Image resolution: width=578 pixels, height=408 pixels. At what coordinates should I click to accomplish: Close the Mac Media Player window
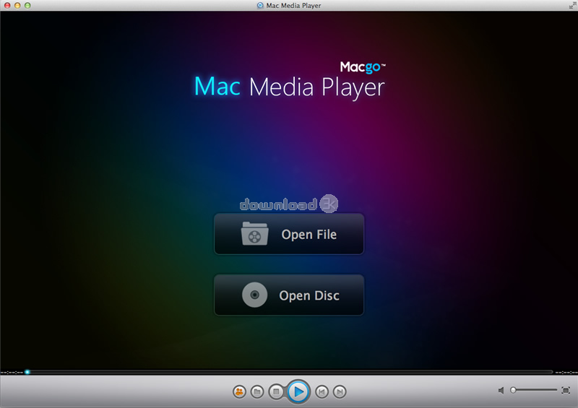(7, 5)
